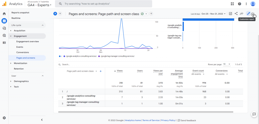The image size is (259, 124).
Task: Click Send feedback in footer
Action: [187, 120]
